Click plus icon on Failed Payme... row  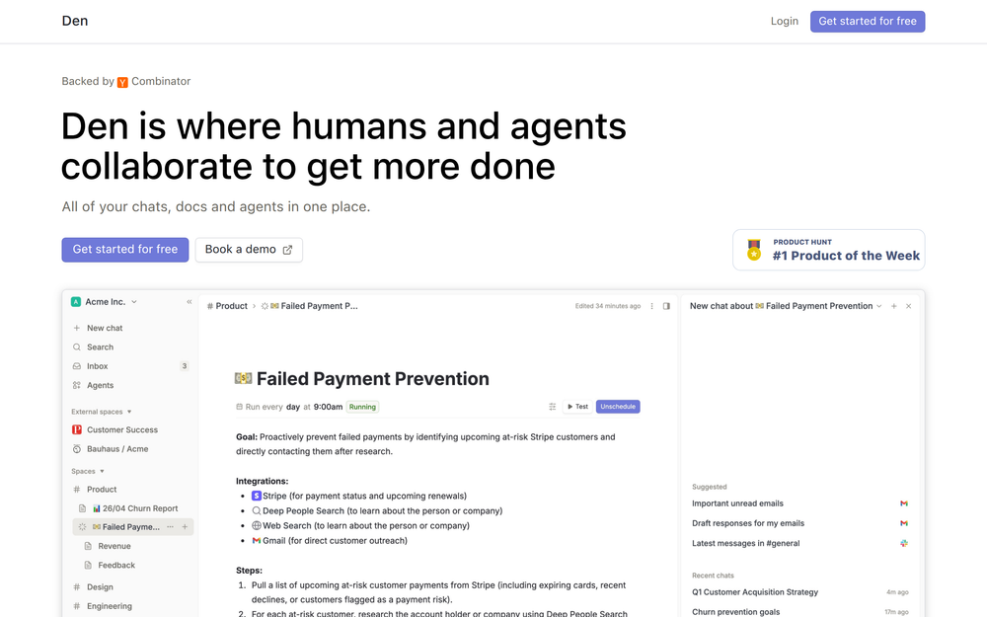point(185,527)
